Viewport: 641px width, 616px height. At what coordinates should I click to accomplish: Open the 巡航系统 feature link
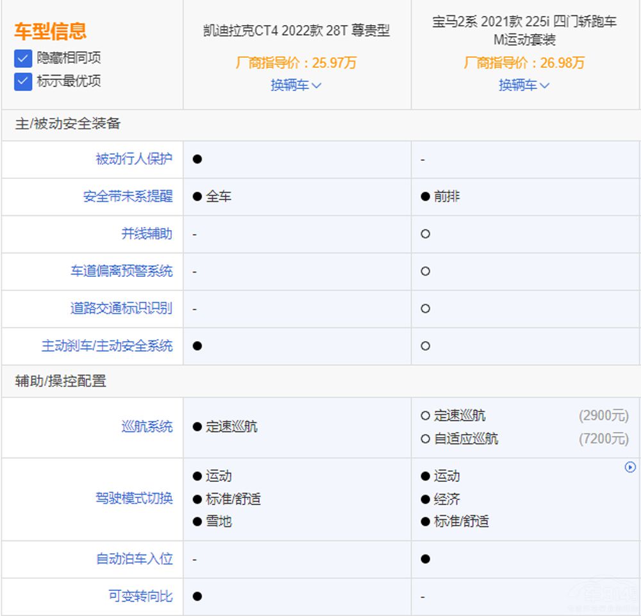(x=147, y=427)
